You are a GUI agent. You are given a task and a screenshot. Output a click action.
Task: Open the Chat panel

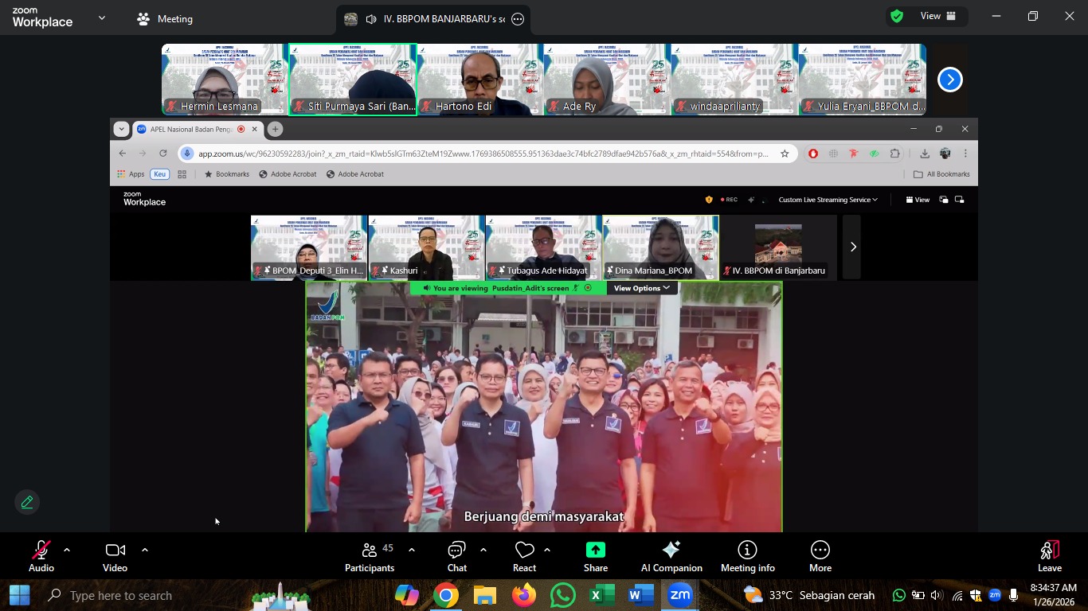[x=456, y=557]
